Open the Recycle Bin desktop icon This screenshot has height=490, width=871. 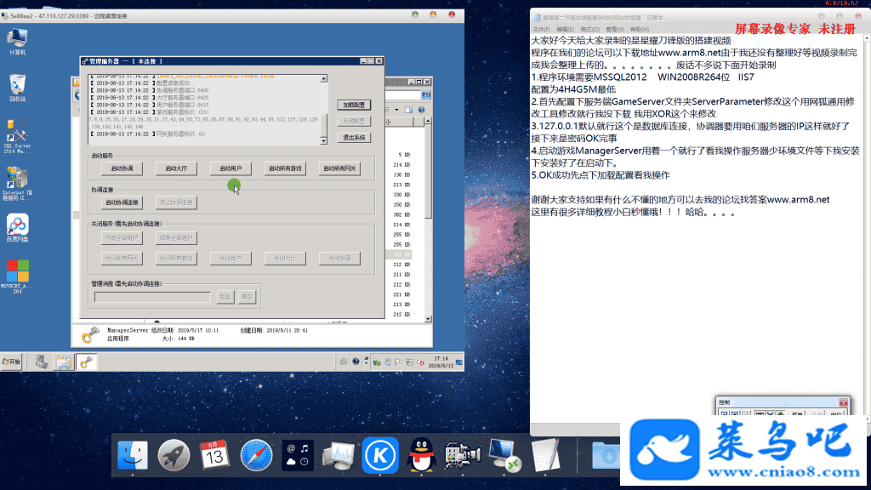(x=17, y=87)
